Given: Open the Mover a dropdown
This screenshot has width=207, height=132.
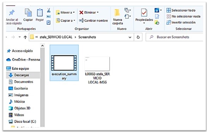Looking at the screenshot, I should (x=65, y=13).
